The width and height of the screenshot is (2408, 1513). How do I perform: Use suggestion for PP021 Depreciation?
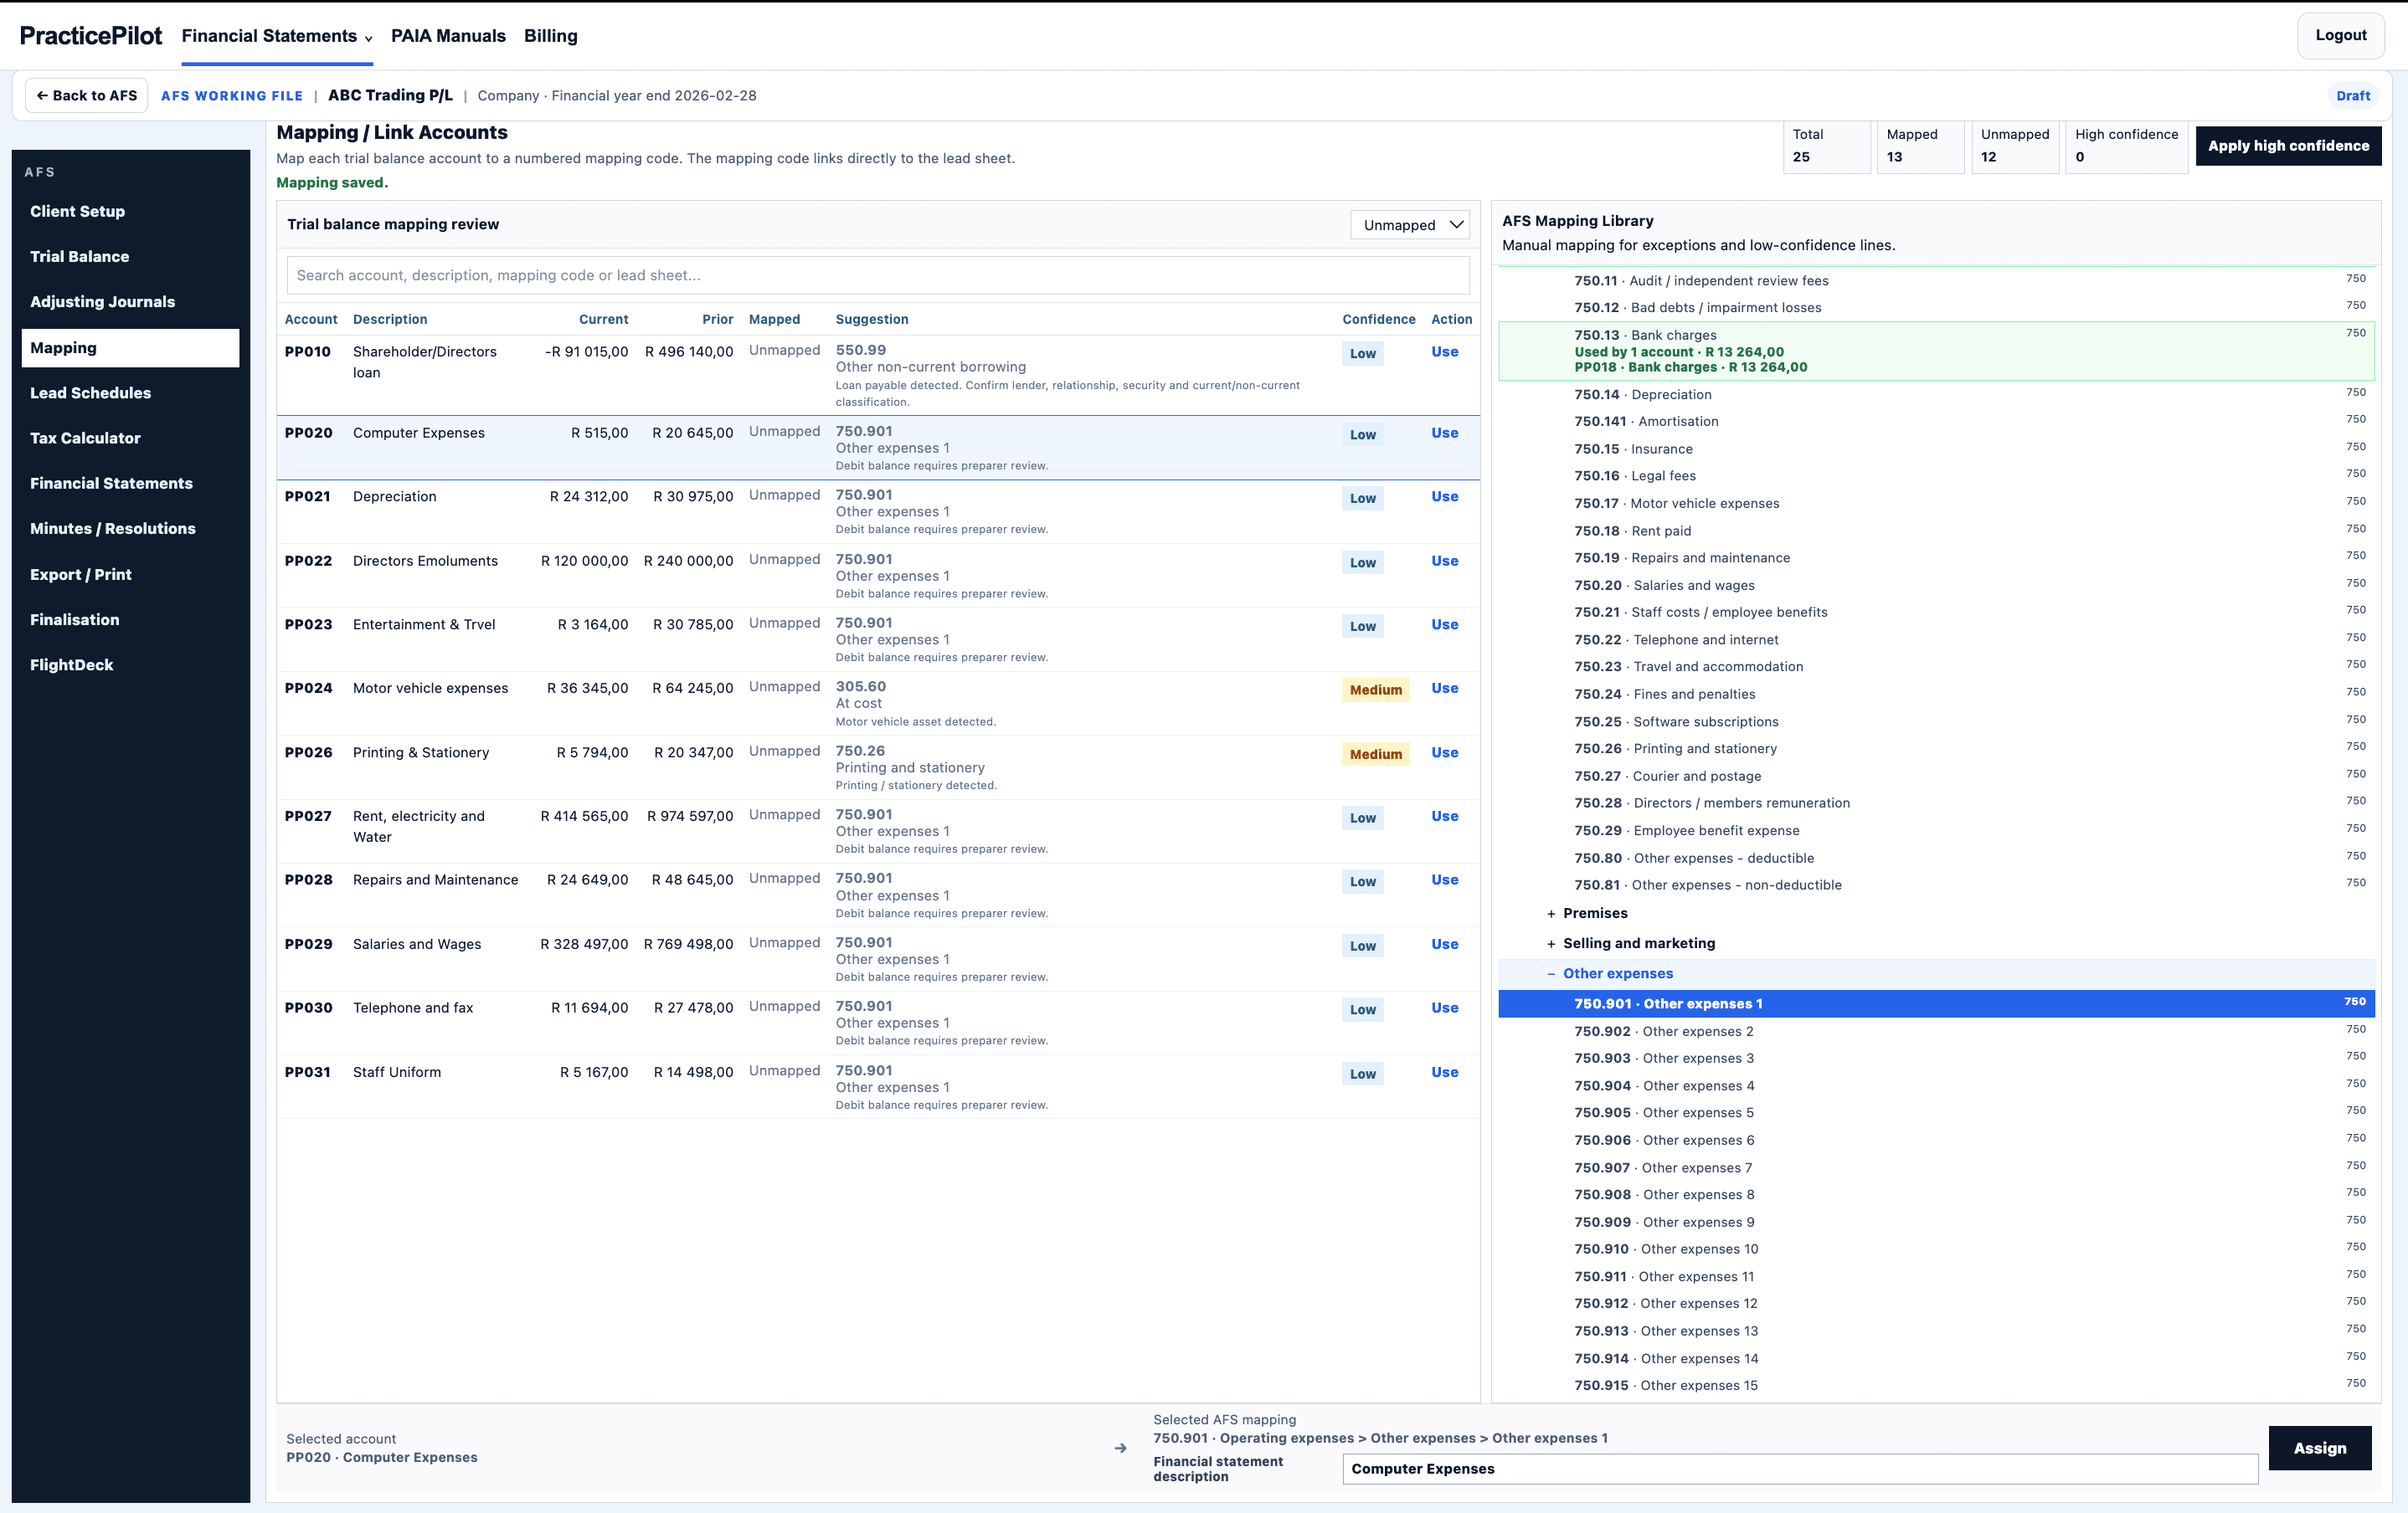pos(1444,497)
